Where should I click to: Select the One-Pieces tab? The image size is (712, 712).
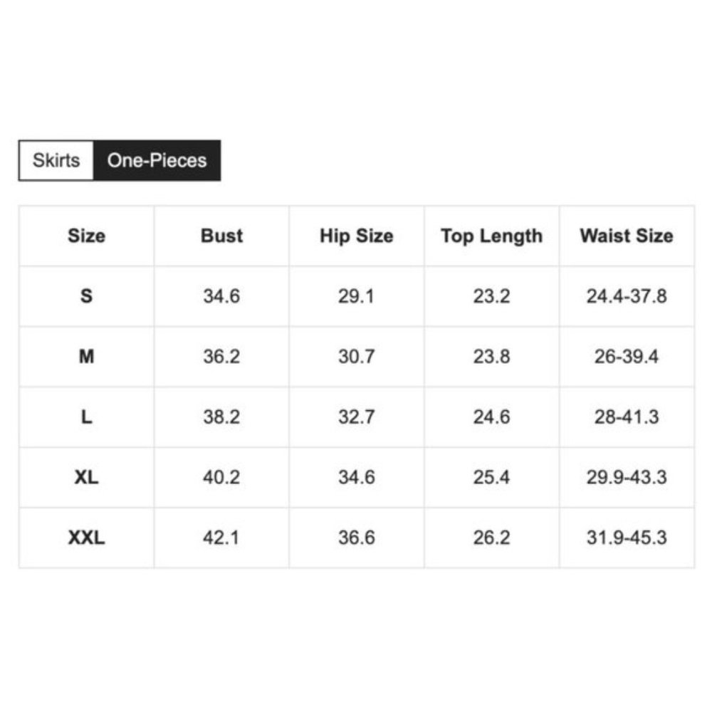pyautogui.click(x=157, y=160)
